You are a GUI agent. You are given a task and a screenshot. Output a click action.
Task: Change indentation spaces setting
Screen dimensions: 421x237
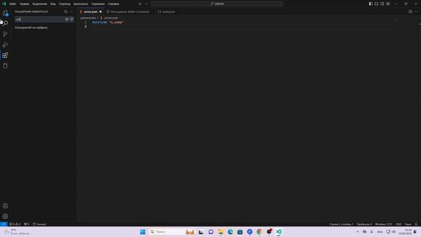pos(364,224)
